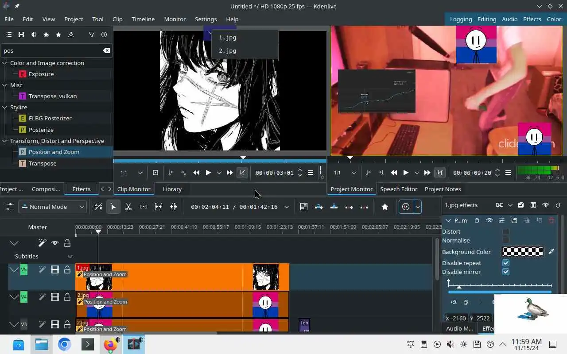Open the Normal Mode dropdown
Screen dimensions: 567x354
click(x=52, y=207)
